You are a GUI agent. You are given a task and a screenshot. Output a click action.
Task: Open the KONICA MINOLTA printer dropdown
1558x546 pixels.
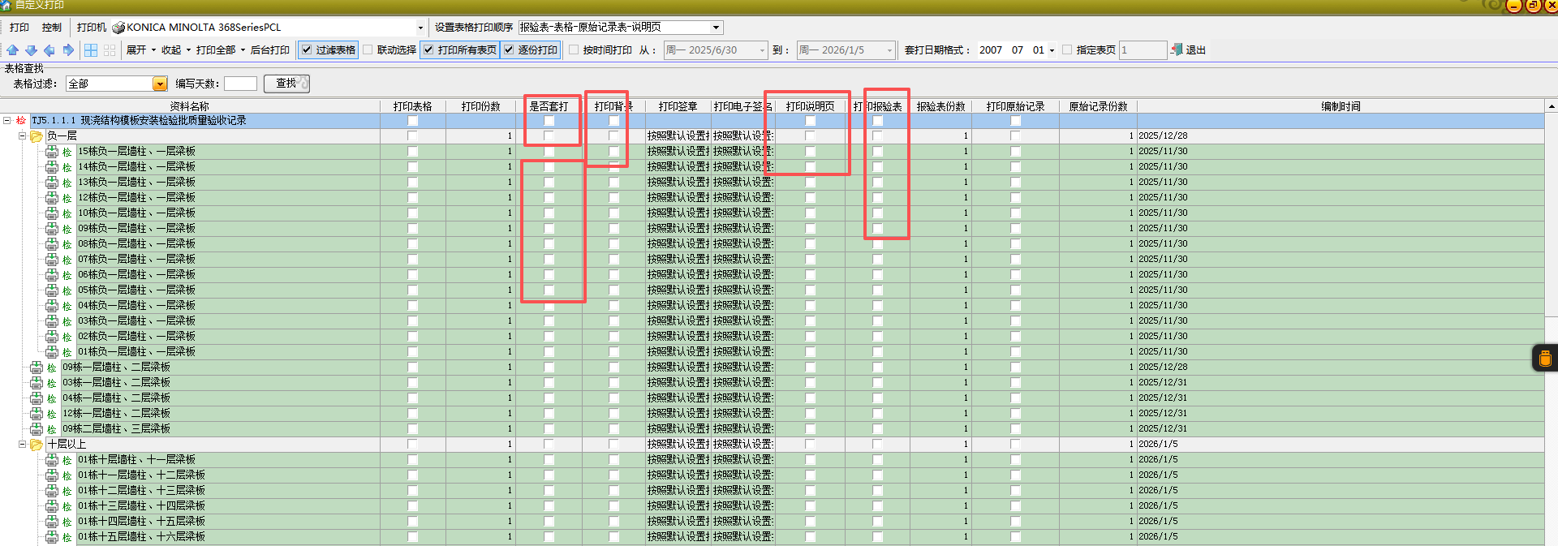tap(420, 28)
